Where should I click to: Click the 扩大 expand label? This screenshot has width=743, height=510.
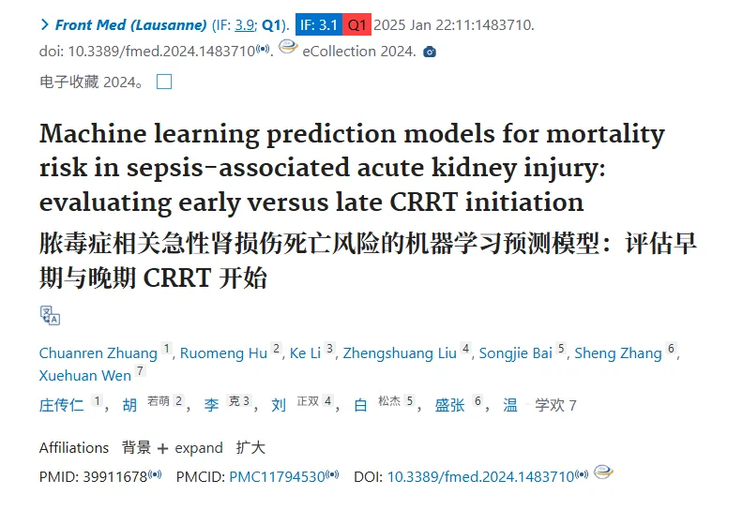tap(250, 447)
